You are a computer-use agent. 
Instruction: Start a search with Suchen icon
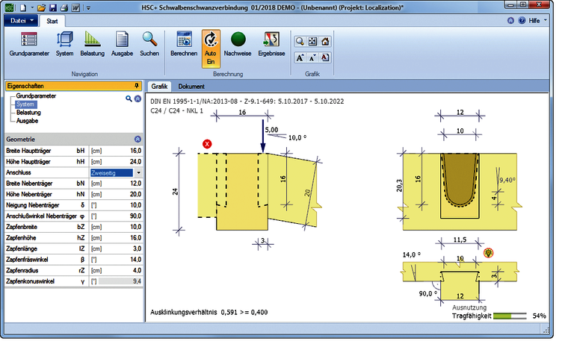pyautogui.click(x=149, y=44)
